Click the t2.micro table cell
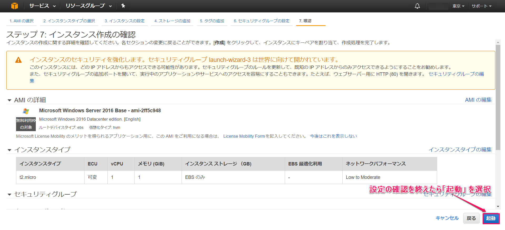This screenshot has height=230, width=505. tap(50, 177)
